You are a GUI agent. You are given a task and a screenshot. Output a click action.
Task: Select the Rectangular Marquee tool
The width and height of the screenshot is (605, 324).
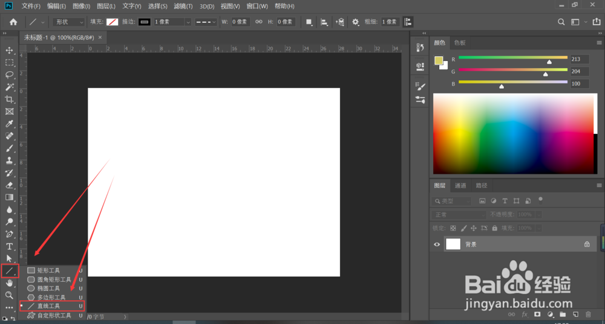pyautogui.click(x=9, y=62)
